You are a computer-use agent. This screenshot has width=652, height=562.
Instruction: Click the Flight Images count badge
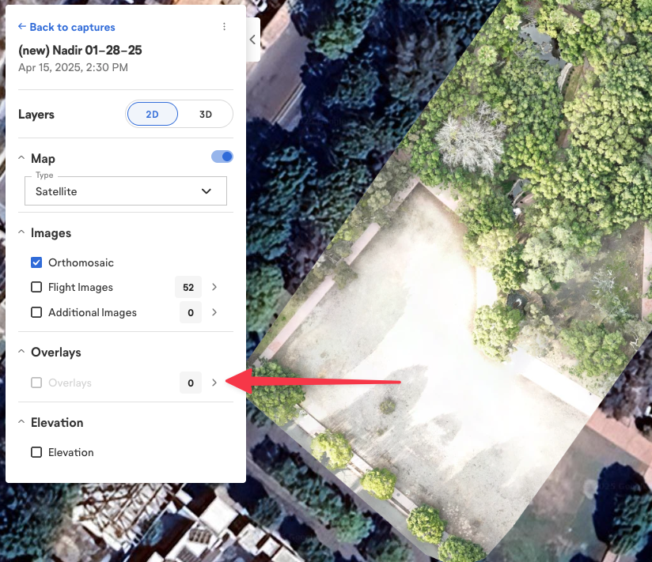click(188, 287)
